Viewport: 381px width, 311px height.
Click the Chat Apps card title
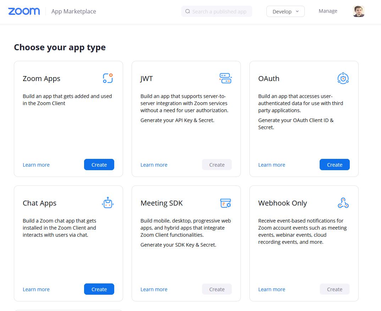[x=40, y=203]
